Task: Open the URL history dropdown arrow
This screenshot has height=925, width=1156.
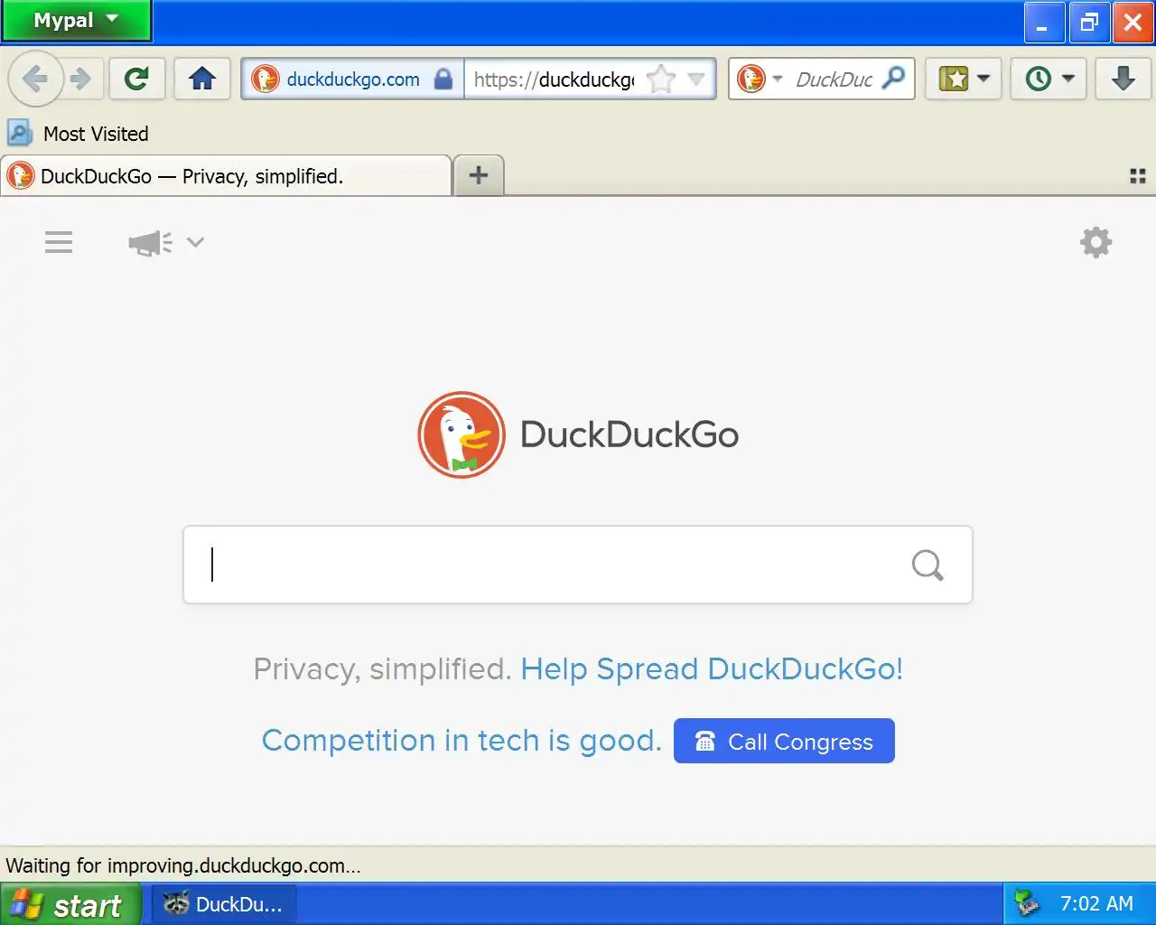Action: [696, 79]
